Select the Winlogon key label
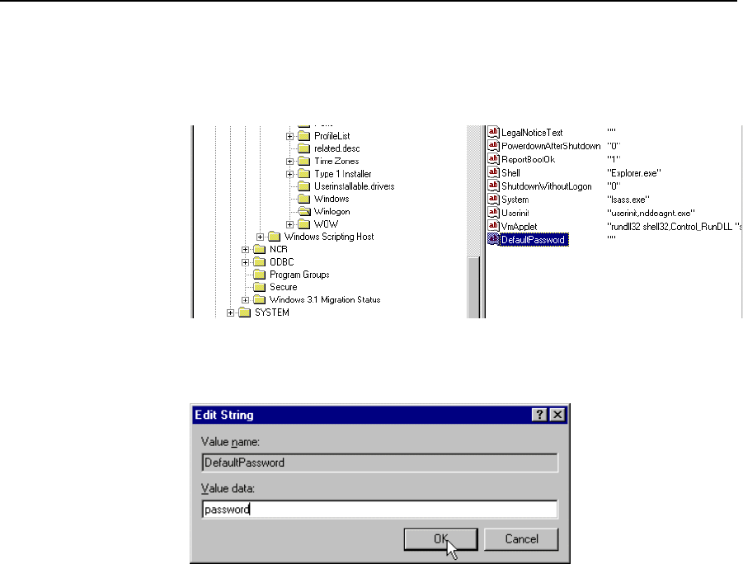Screen dimensions: 743x564 click(x=332, y=211)
